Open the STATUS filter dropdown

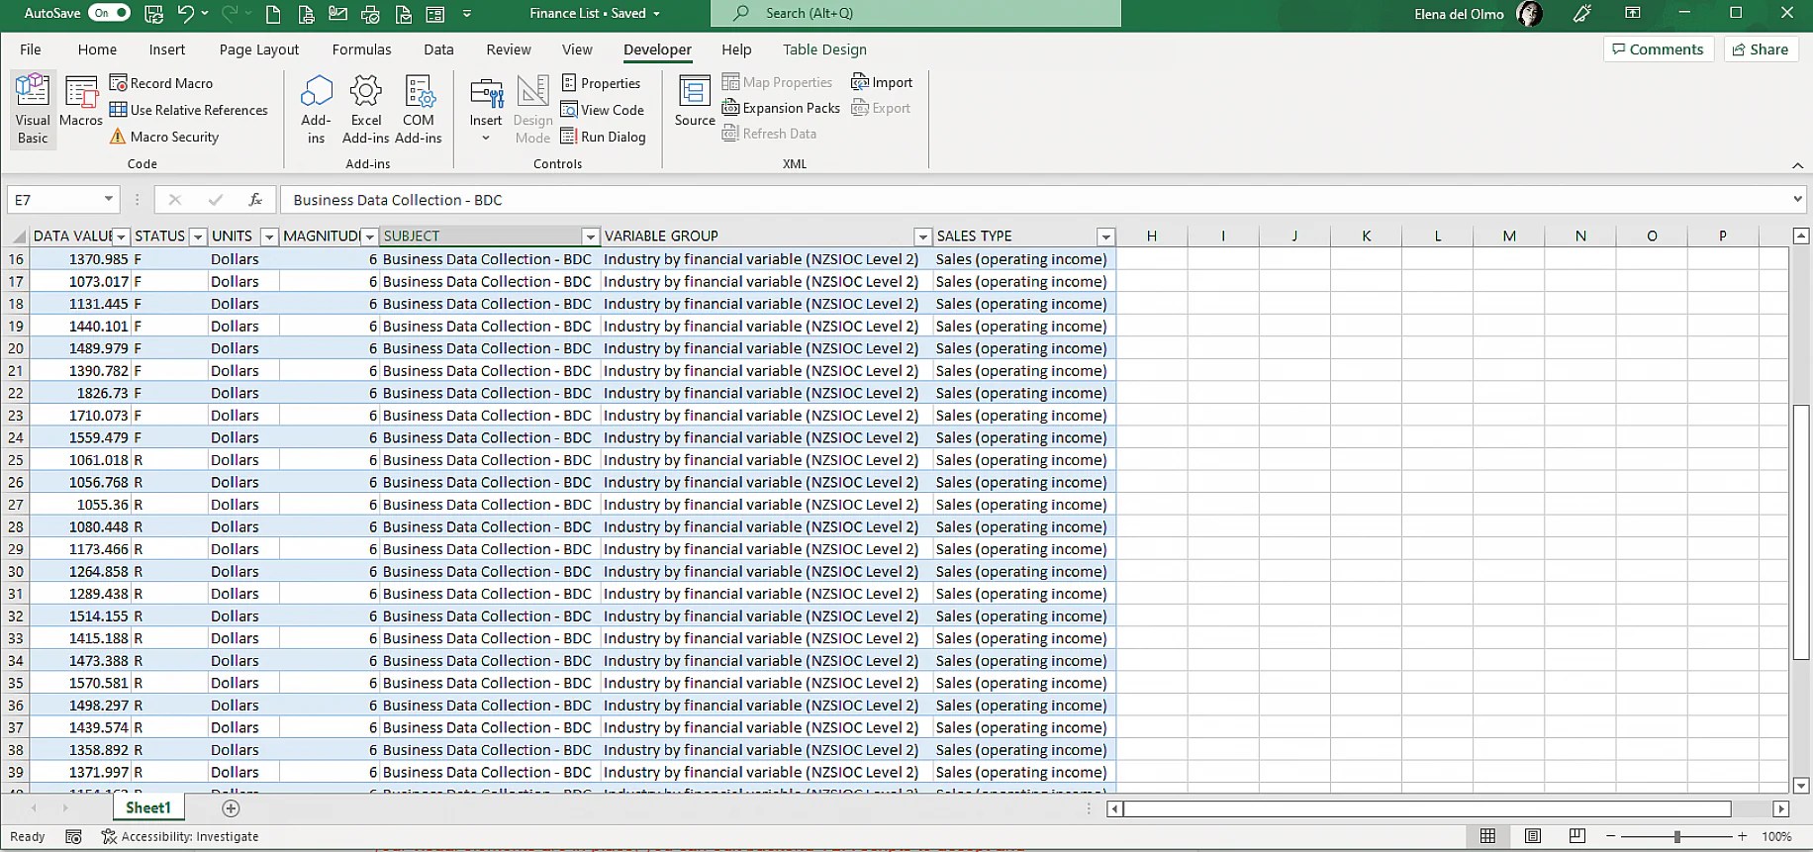coord(198,237)
